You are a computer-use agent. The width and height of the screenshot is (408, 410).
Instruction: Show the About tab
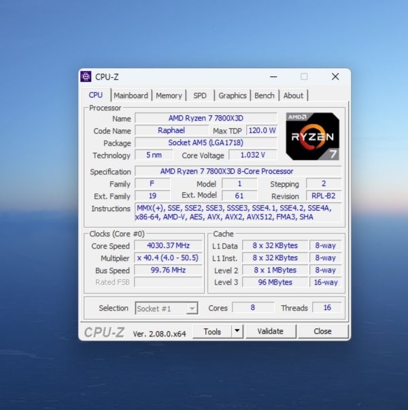(x=293, y=96)
